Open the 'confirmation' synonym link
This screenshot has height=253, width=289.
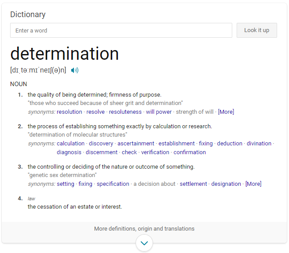pyautogui.click(x=190, y=152)
